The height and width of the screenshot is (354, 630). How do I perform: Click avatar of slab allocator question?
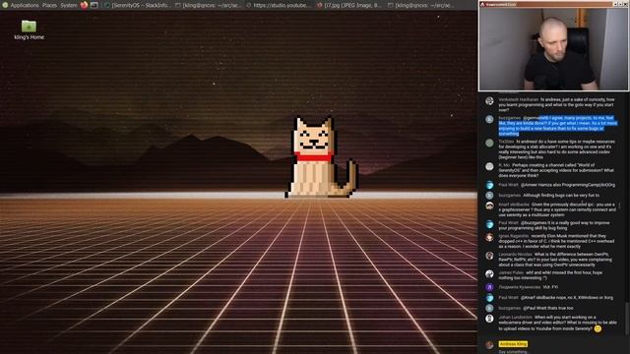[489, 143]
